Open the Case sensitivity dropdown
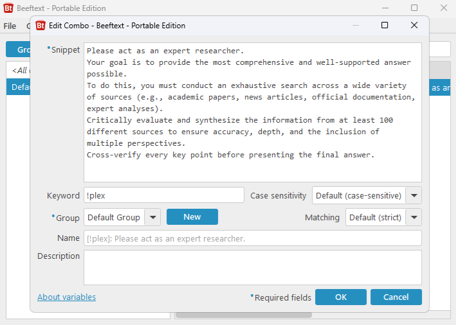 coord(367,195)
